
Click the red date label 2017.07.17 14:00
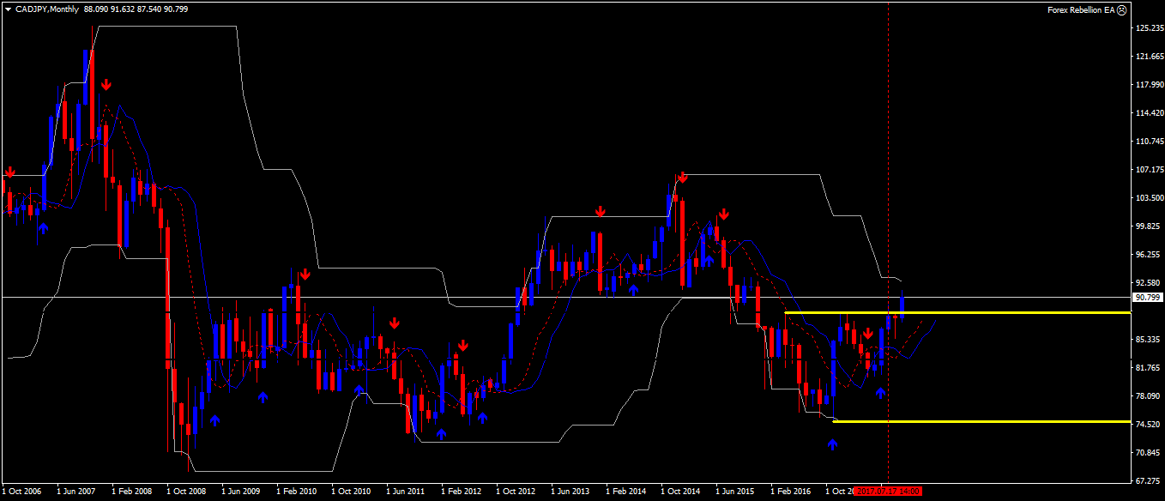coord(888,492)
